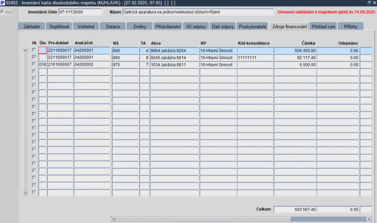Switch to Úč.odpisy tab

[x=196, y=26]
